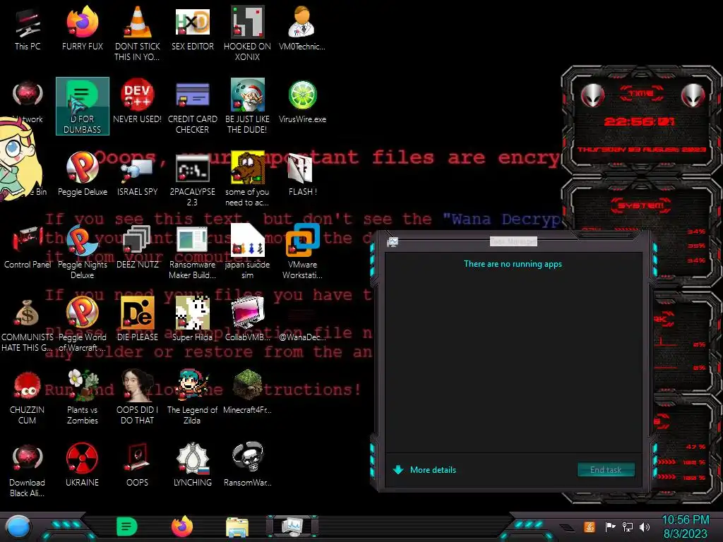This screenshot has height=542, width=723.
Task: Open the LYNCHING noose icon
Action: pos(192,464)
